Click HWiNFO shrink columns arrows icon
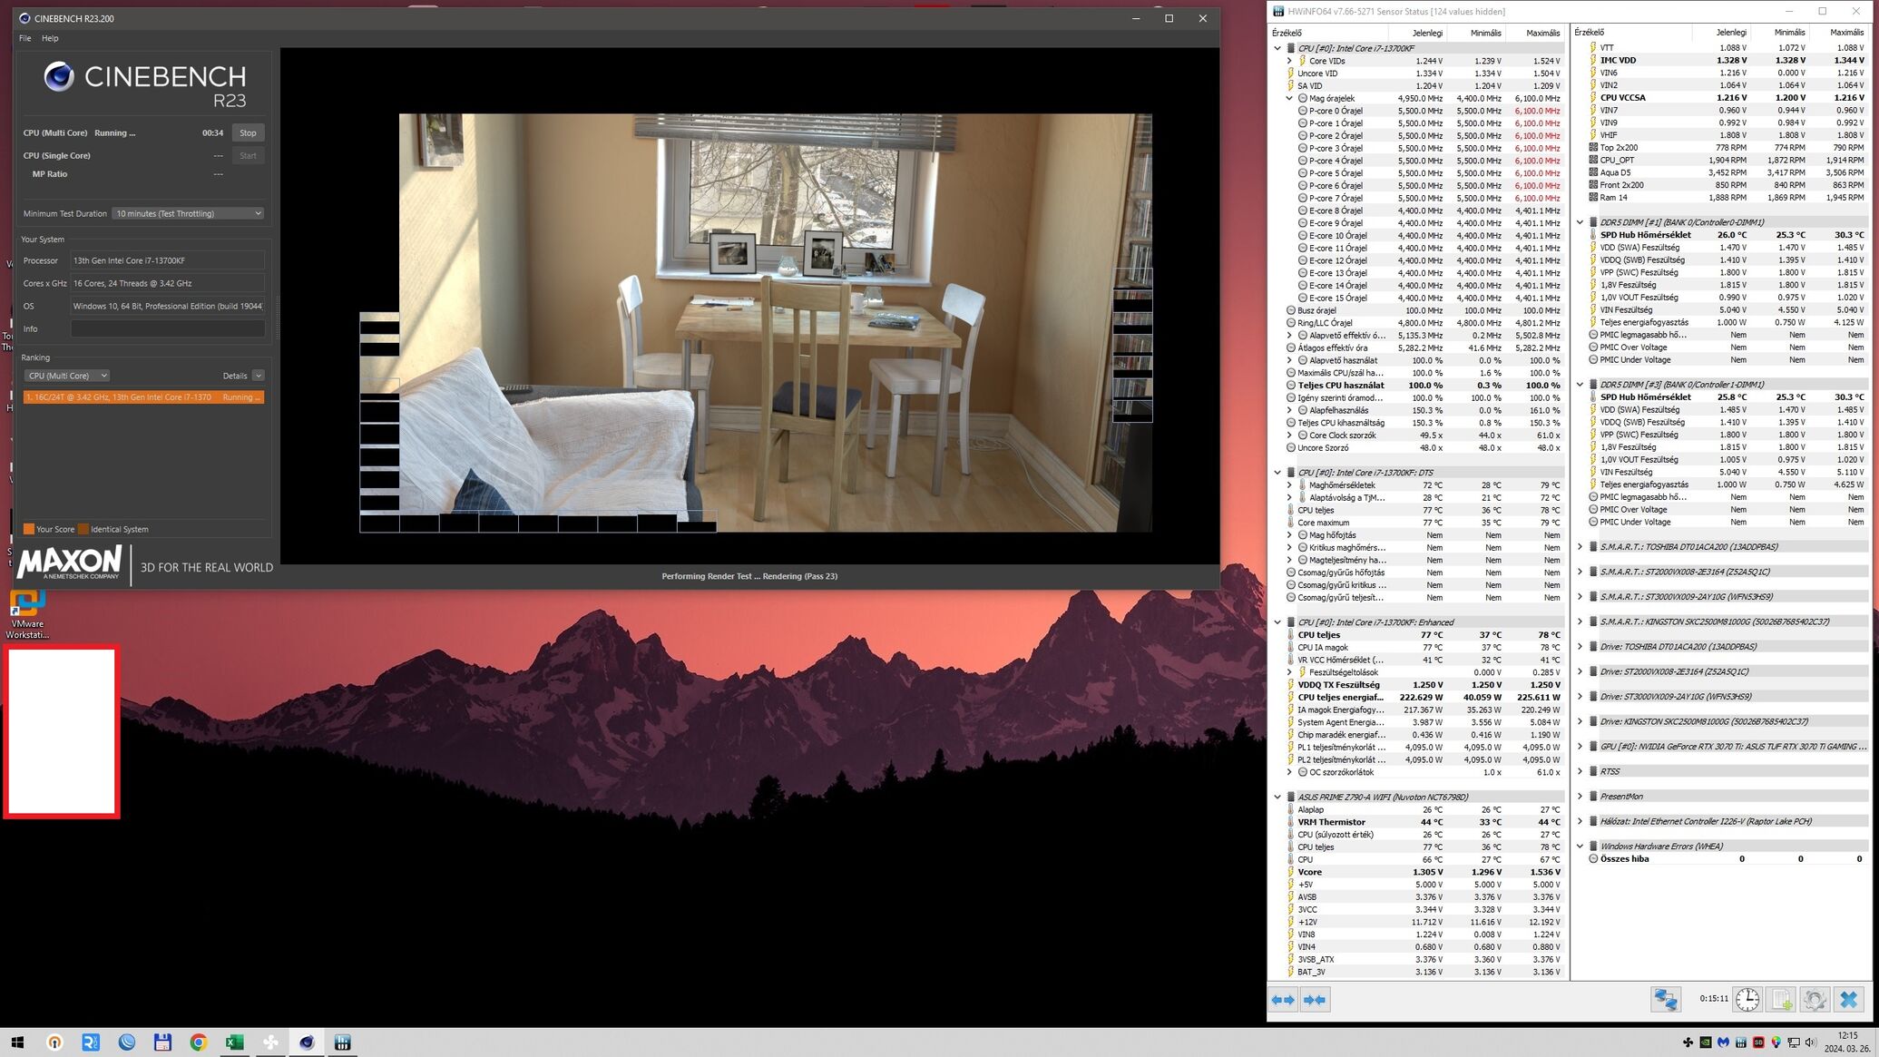Viewport: 1879px width, 1057px height. 1315,1000
